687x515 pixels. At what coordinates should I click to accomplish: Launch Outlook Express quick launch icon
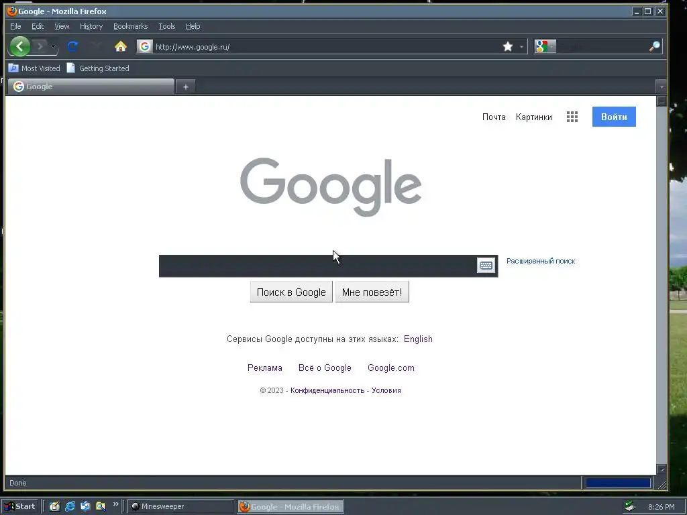(x=85, y=506)
